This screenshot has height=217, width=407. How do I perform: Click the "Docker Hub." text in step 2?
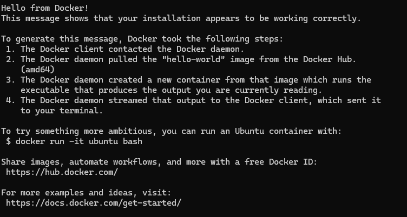[x=330, y=59]
